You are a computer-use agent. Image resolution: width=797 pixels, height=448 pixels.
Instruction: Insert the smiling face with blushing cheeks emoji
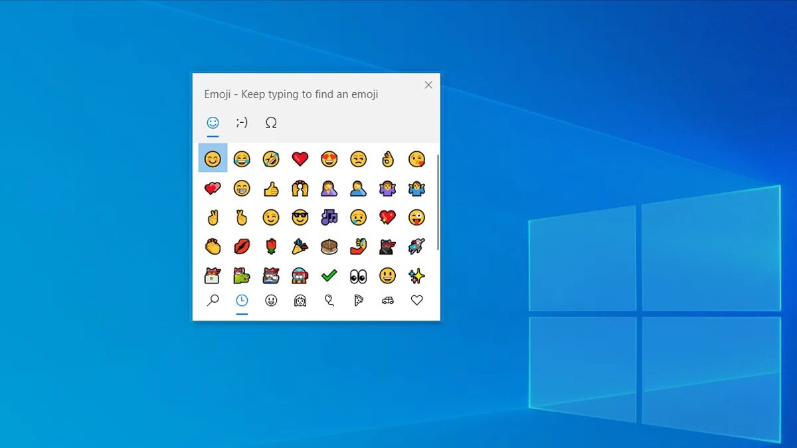coord(213,159)
